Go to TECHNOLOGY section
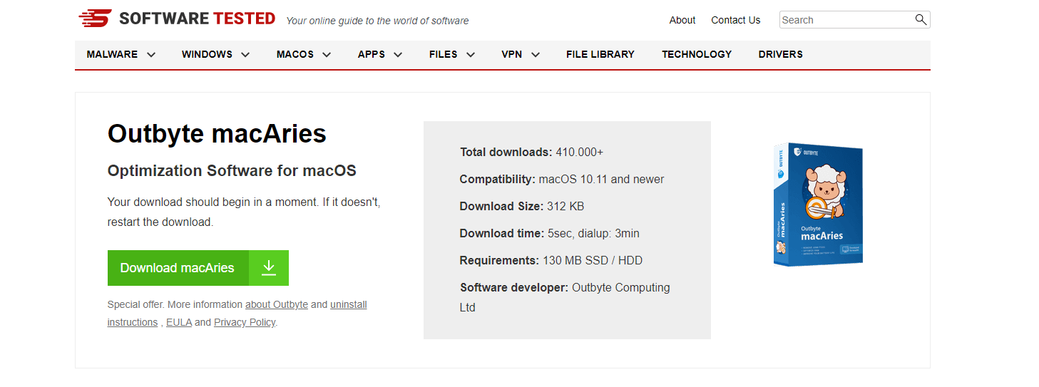 [697, 54]
